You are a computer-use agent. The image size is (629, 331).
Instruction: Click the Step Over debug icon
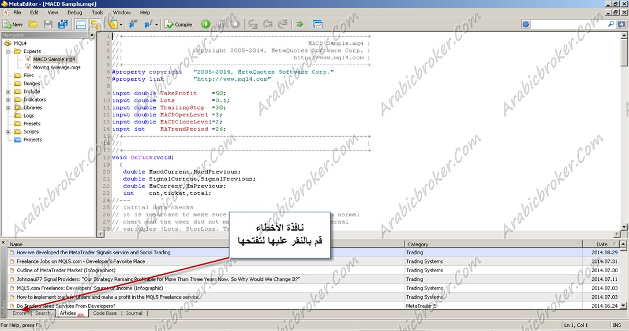(268, 24)
